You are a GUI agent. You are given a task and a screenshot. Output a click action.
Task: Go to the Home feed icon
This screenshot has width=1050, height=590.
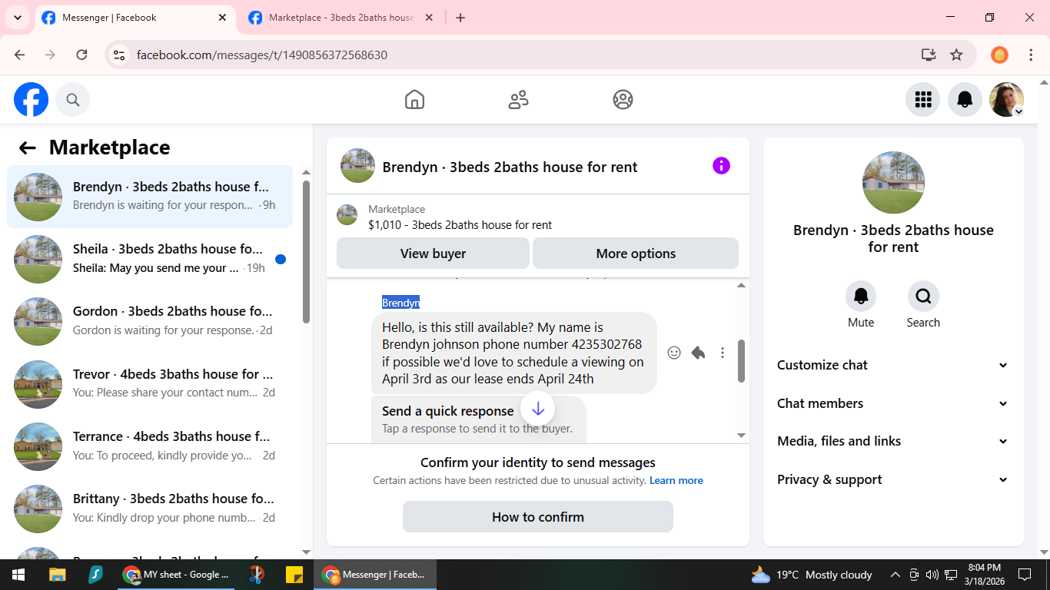tap(414, 100)
